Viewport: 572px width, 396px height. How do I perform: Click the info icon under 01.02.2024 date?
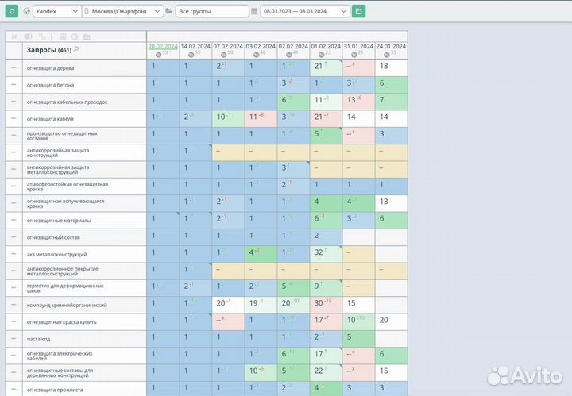(323, 54)
